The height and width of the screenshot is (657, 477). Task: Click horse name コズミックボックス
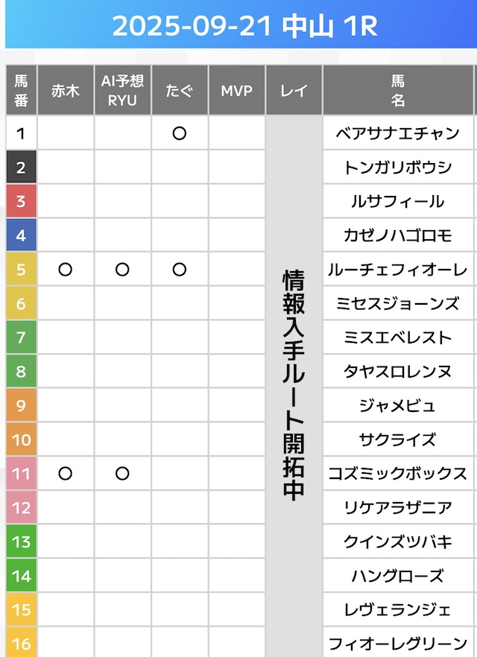(x=397, y=473)
